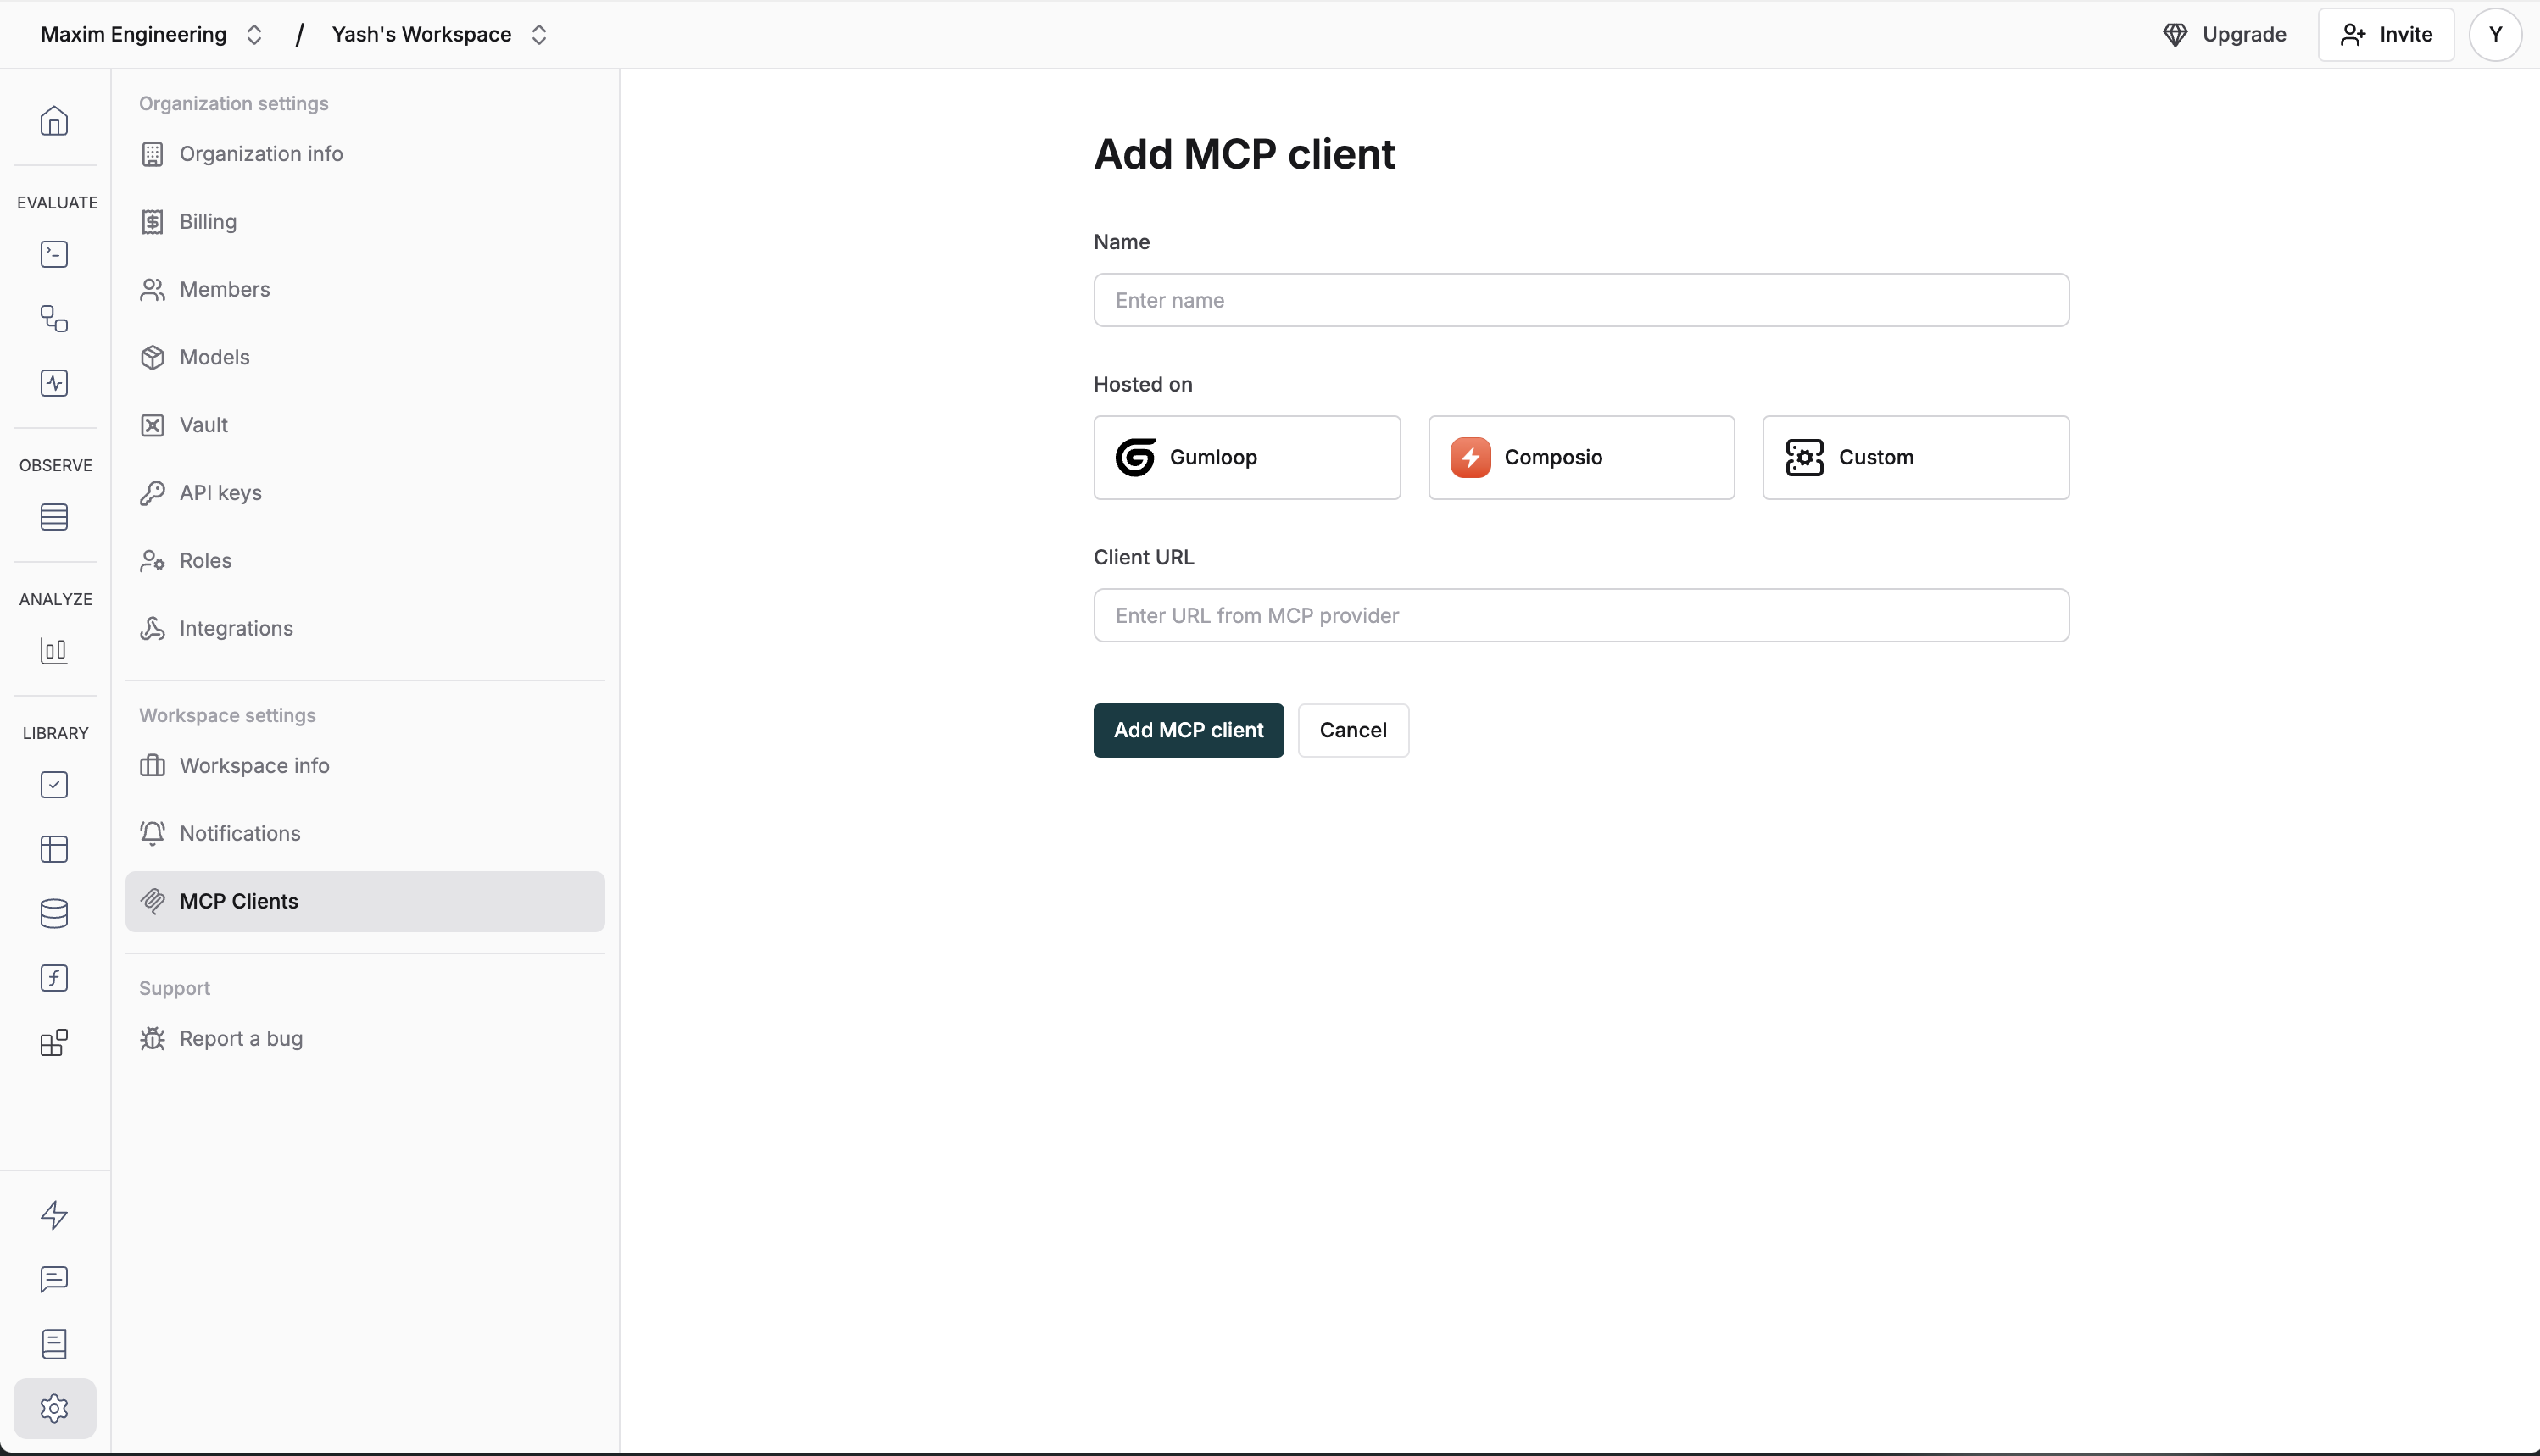Open the analytics bar chart icon under Analyze
This screenshot has width=2540, height=1456.
(x=53, y=650)
